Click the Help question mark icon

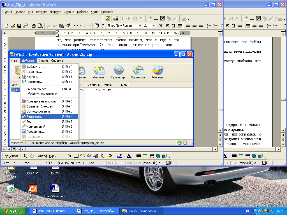point(97,25)
